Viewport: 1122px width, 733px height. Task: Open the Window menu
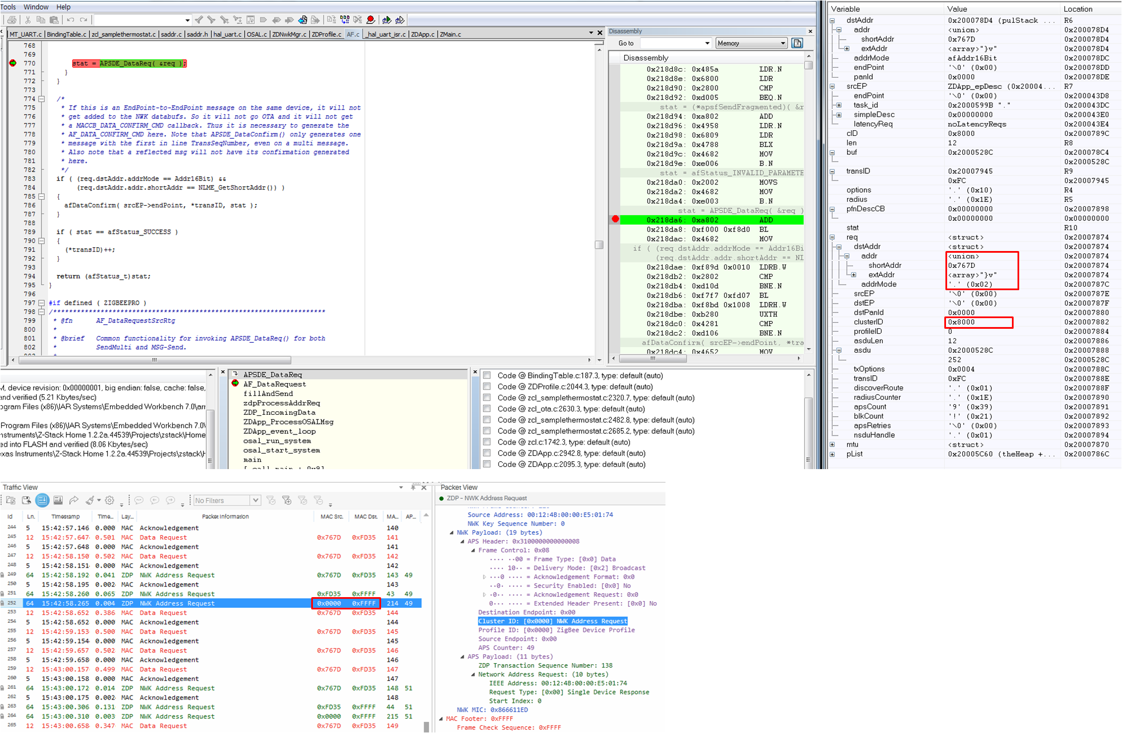[36, 7]
